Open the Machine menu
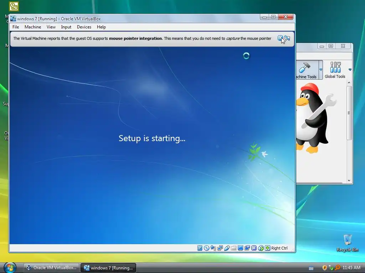Viewport: 365px width, 273px height. point(33,27)
